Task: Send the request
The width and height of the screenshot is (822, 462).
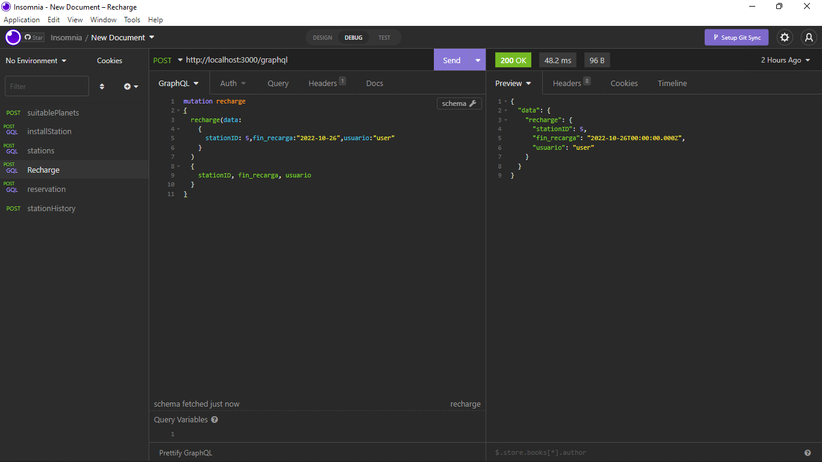Action: [452, 60]
